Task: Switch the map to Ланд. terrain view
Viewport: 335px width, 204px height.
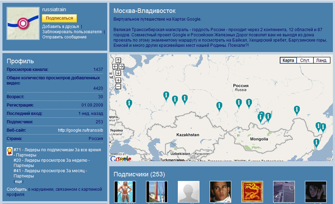Action: pyautogui.click(x=322, y=60)
